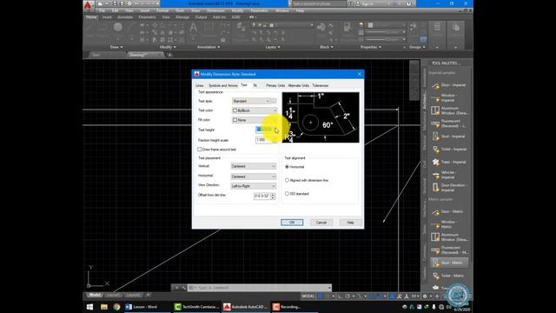Expand the Draw panel in ribbon
The height and width of the screenshot is (313, 556).
[116, 47]
